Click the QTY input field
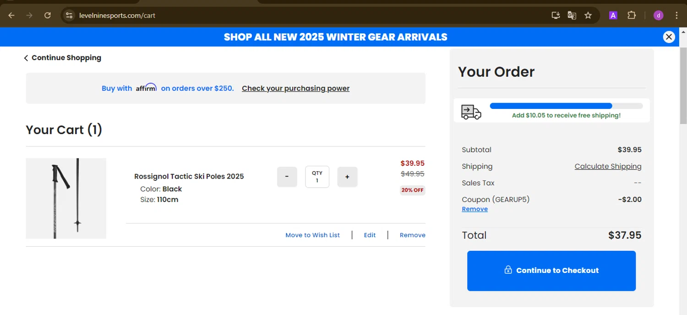 click(x=317, y=177)
